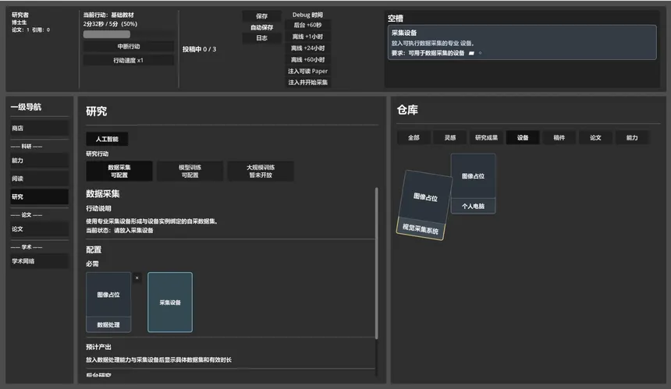The height and width of the screenshot is (389, 671).
Task: Click the 2分32秒 / 5分 (50%) text
Action: tap(111, 24)
